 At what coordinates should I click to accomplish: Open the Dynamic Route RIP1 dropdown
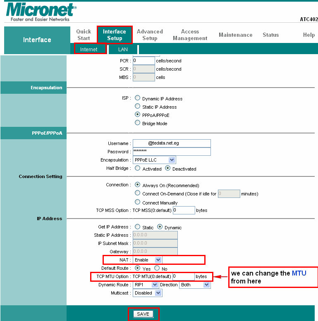tap(145, 285)
